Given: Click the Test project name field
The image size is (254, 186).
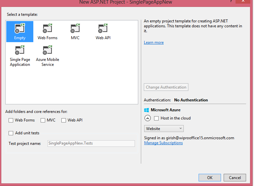Looking at the screenshot, I should tap(91, 143).
